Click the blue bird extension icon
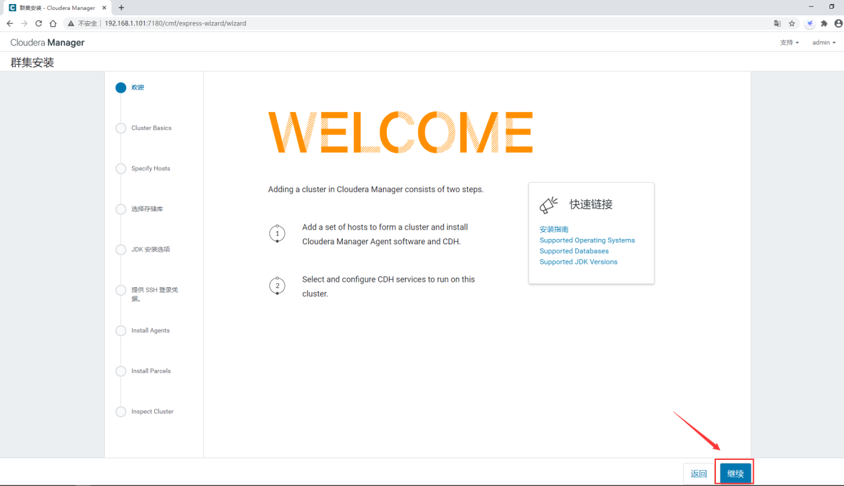 click(x=809, y=23)
